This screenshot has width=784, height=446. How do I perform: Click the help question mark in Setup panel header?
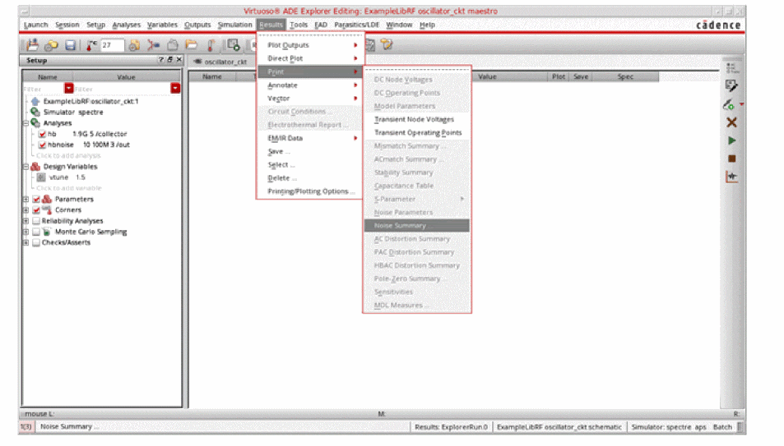[x=161, y=60]
